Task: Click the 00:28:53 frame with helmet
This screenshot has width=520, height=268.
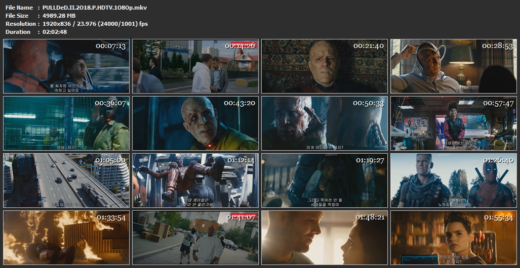Action: click(453, 66)
